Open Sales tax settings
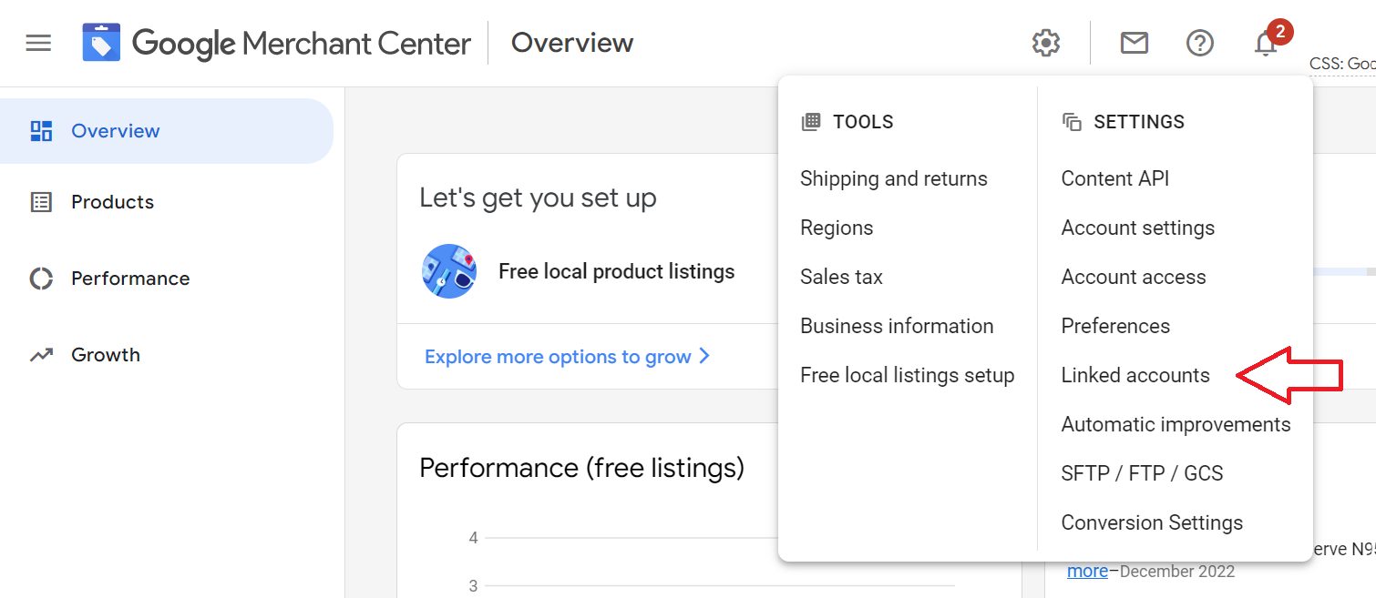 pos(841,278)
